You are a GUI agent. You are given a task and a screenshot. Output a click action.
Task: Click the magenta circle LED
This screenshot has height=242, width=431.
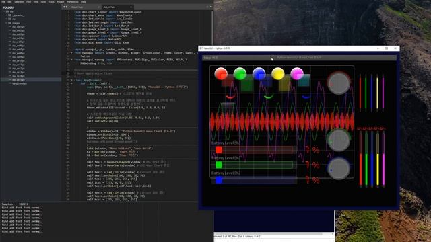(297, 73)
